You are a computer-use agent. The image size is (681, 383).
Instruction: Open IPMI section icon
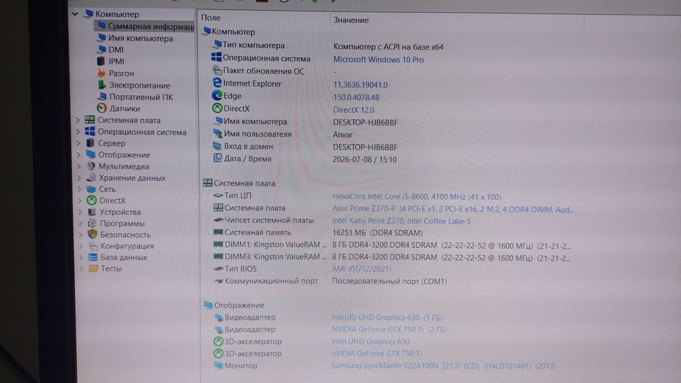coord(101,61)
